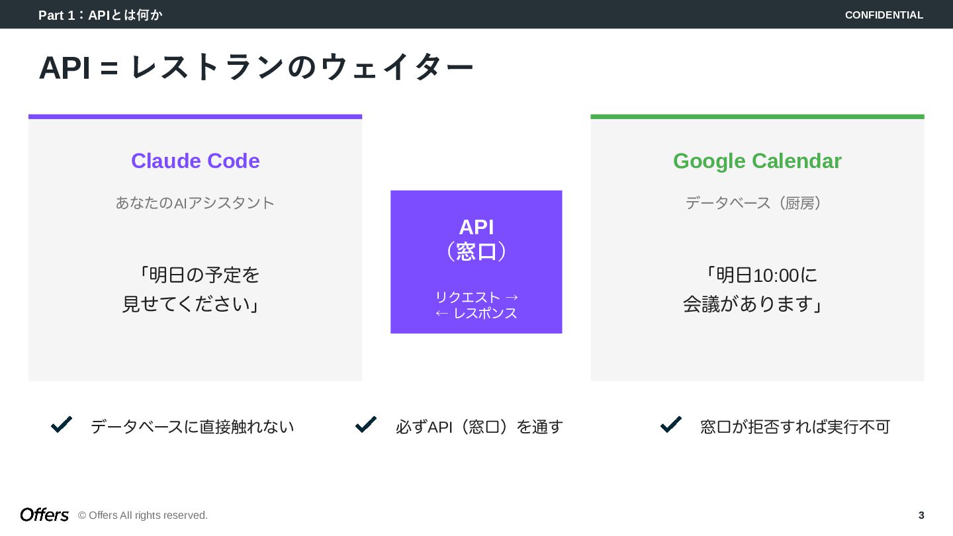Click the Google Calendar heading
The image size is (953, 536).
click(757, 161)
